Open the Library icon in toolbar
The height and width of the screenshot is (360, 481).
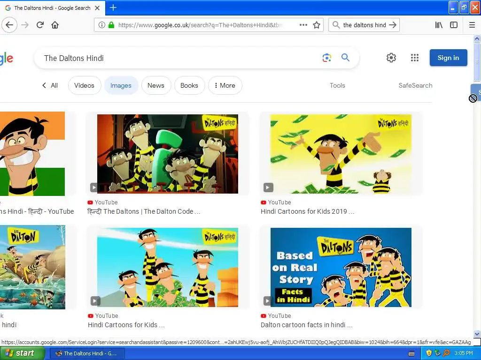439,25
